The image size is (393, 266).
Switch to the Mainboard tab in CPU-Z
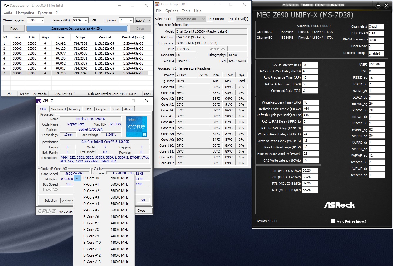[58, 109]
